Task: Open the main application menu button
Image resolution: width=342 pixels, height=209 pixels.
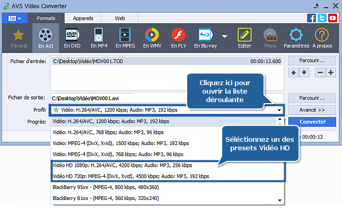Action: pyautogui.click(x=15, y=19)
